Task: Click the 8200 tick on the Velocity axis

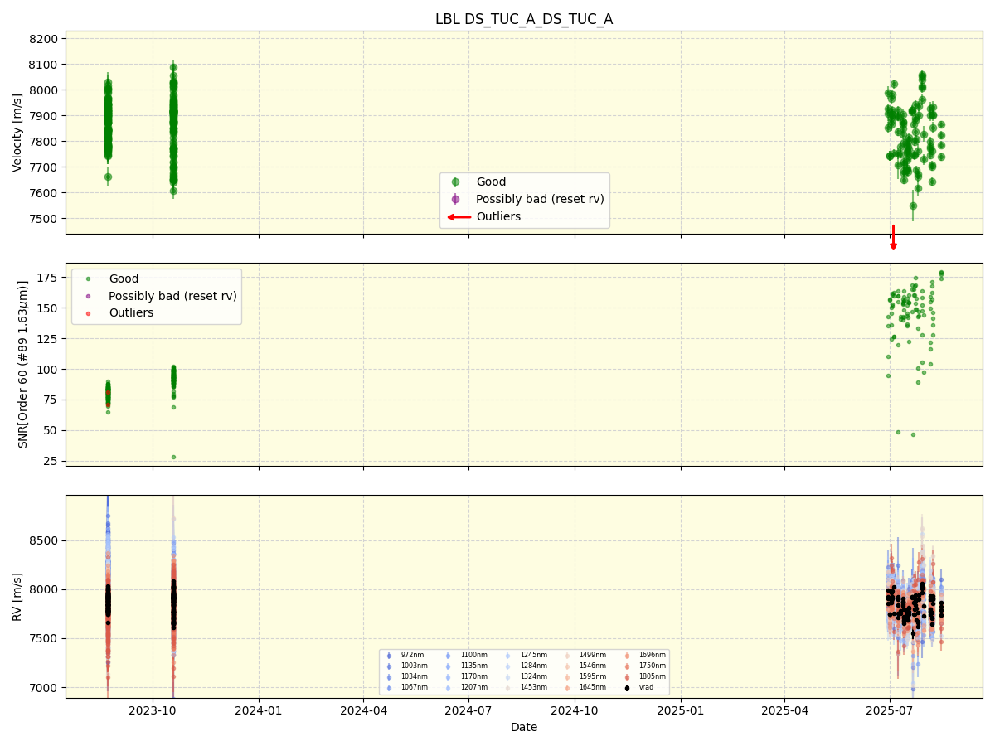Action: (44, 39)
